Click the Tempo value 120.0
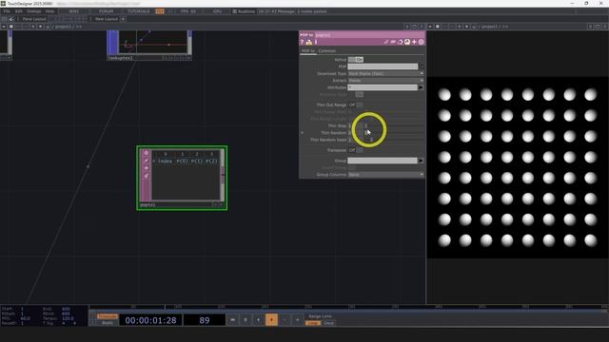Image resolution: width=609 pixels, height=342 pixels. (x=68, y=318)
